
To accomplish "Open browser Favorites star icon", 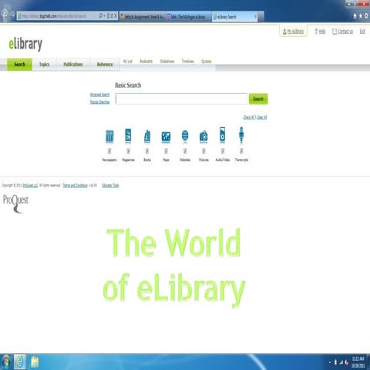I will [x=361, y=16].
